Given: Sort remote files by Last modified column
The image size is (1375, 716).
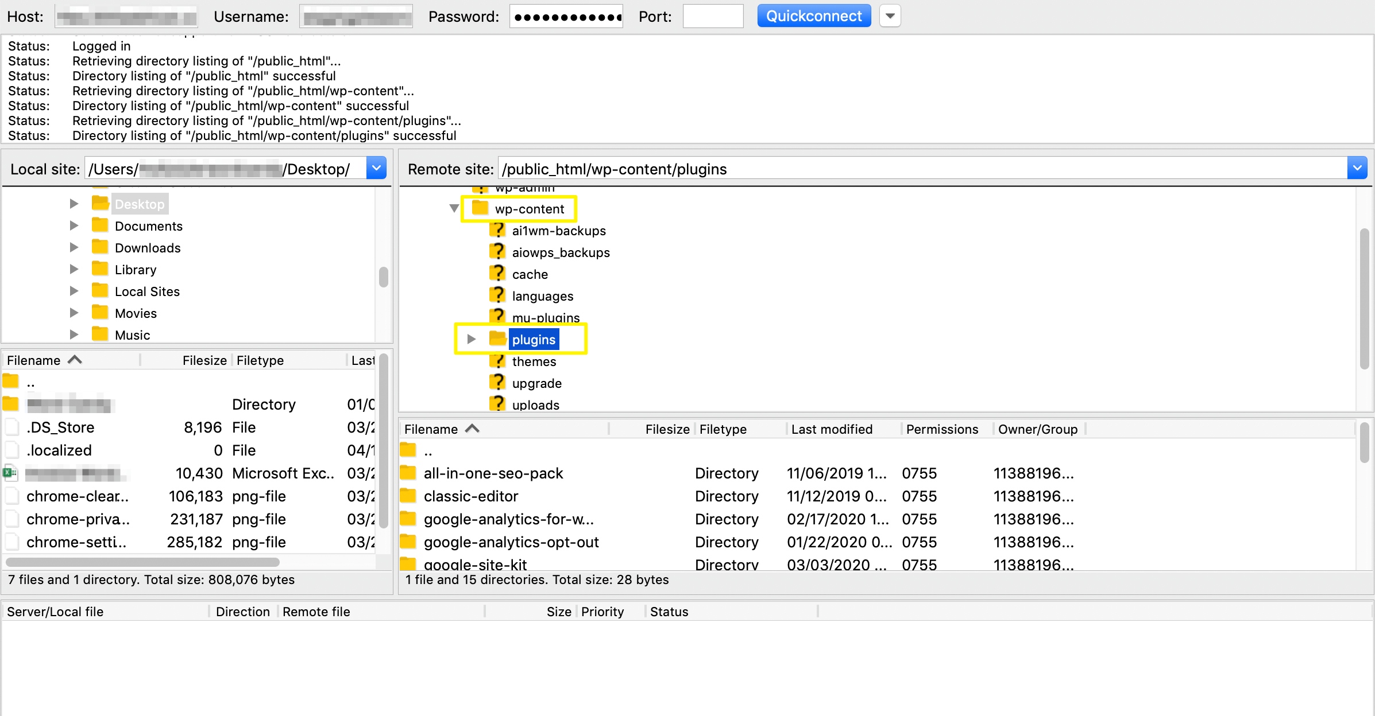Looking at the screenshot, I should click(x=832, y=429).
